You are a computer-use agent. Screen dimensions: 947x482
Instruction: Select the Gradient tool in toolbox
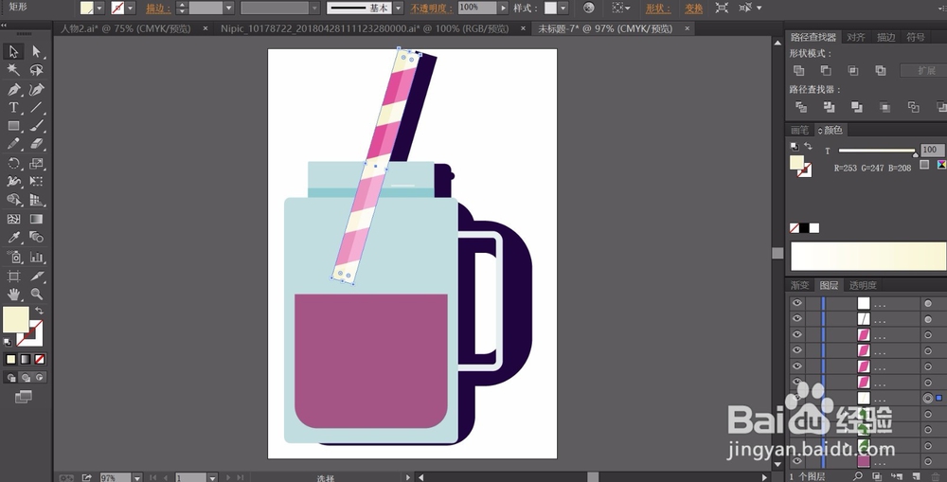(36, 219)
